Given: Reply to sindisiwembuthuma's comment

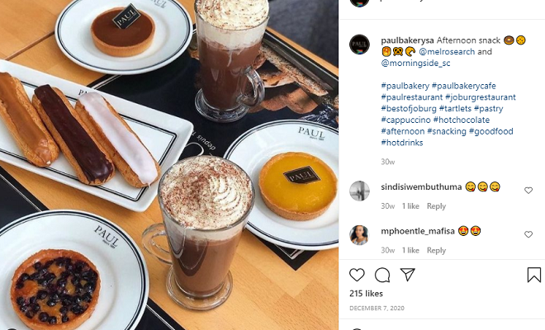Looking at the screenshot, I should [436, 206].
